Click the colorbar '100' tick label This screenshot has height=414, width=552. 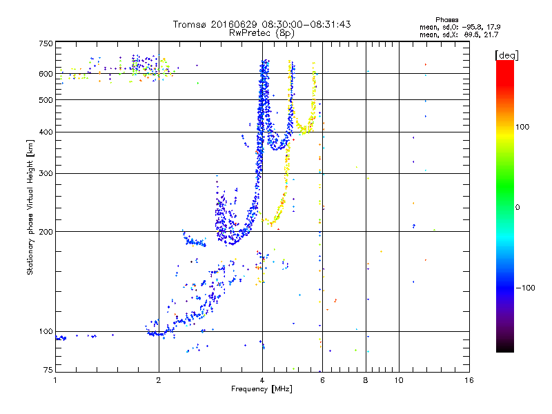522,127
